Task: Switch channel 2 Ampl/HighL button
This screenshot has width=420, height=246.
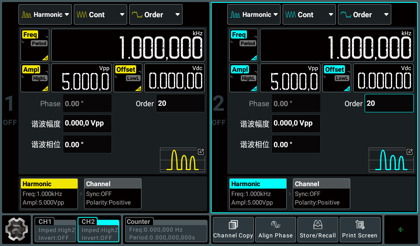Action: [x=243, y=78]
